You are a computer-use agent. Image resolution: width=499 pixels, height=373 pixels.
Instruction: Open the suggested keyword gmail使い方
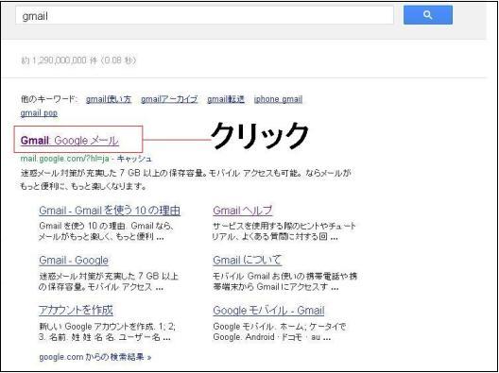click(109, 99)
